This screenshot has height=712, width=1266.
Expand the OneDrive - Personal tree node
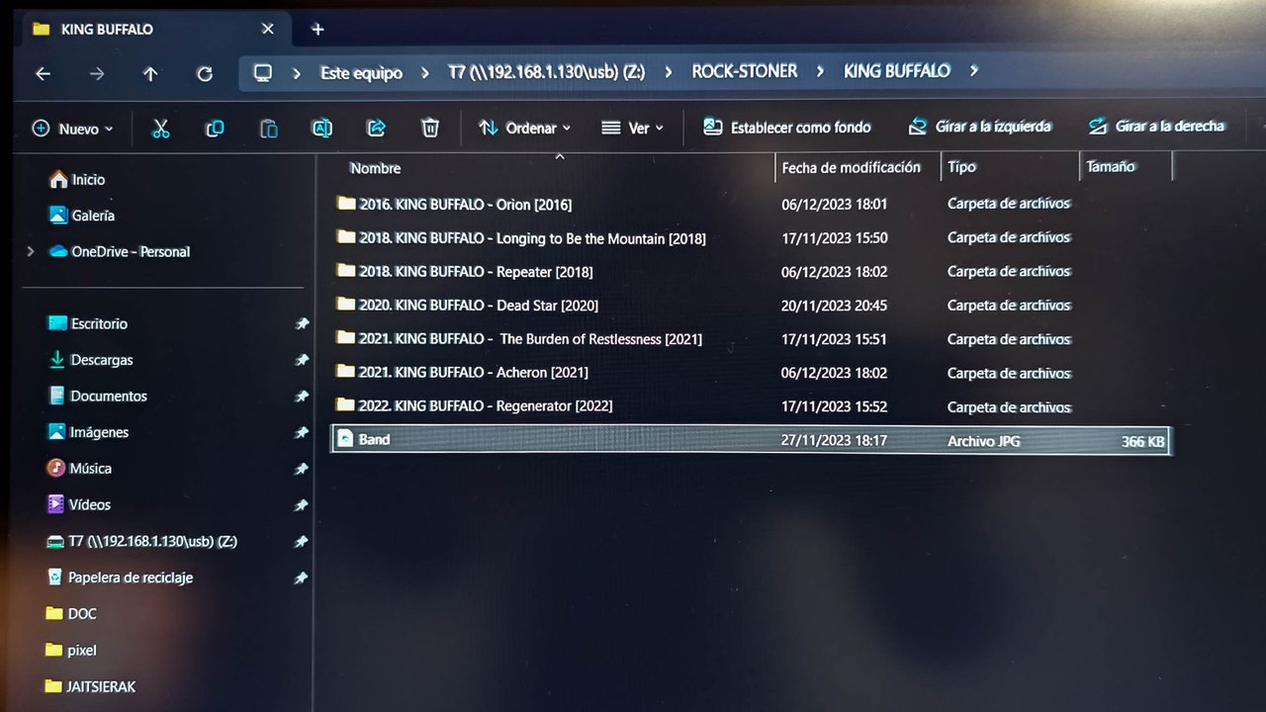[32, 251]
